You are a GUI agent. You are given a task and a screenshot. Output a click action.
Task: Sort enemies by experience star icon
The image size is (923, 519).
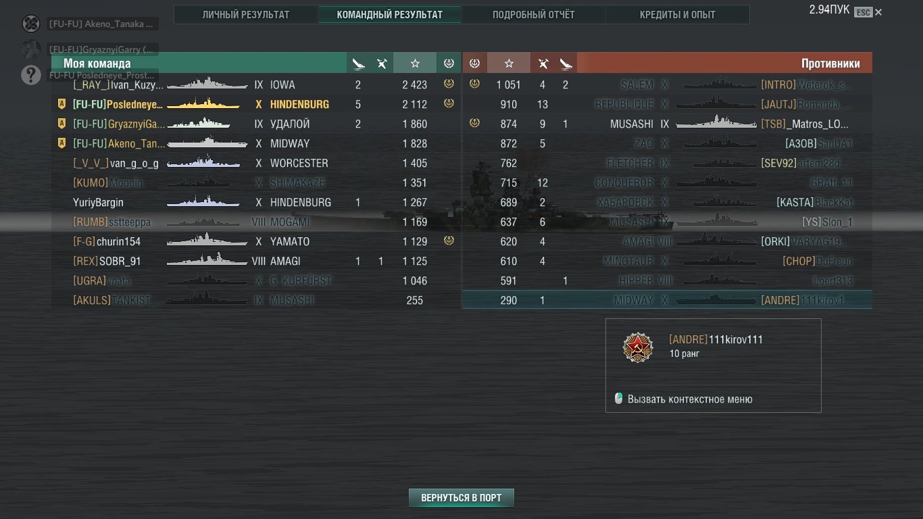click(509, 64)
